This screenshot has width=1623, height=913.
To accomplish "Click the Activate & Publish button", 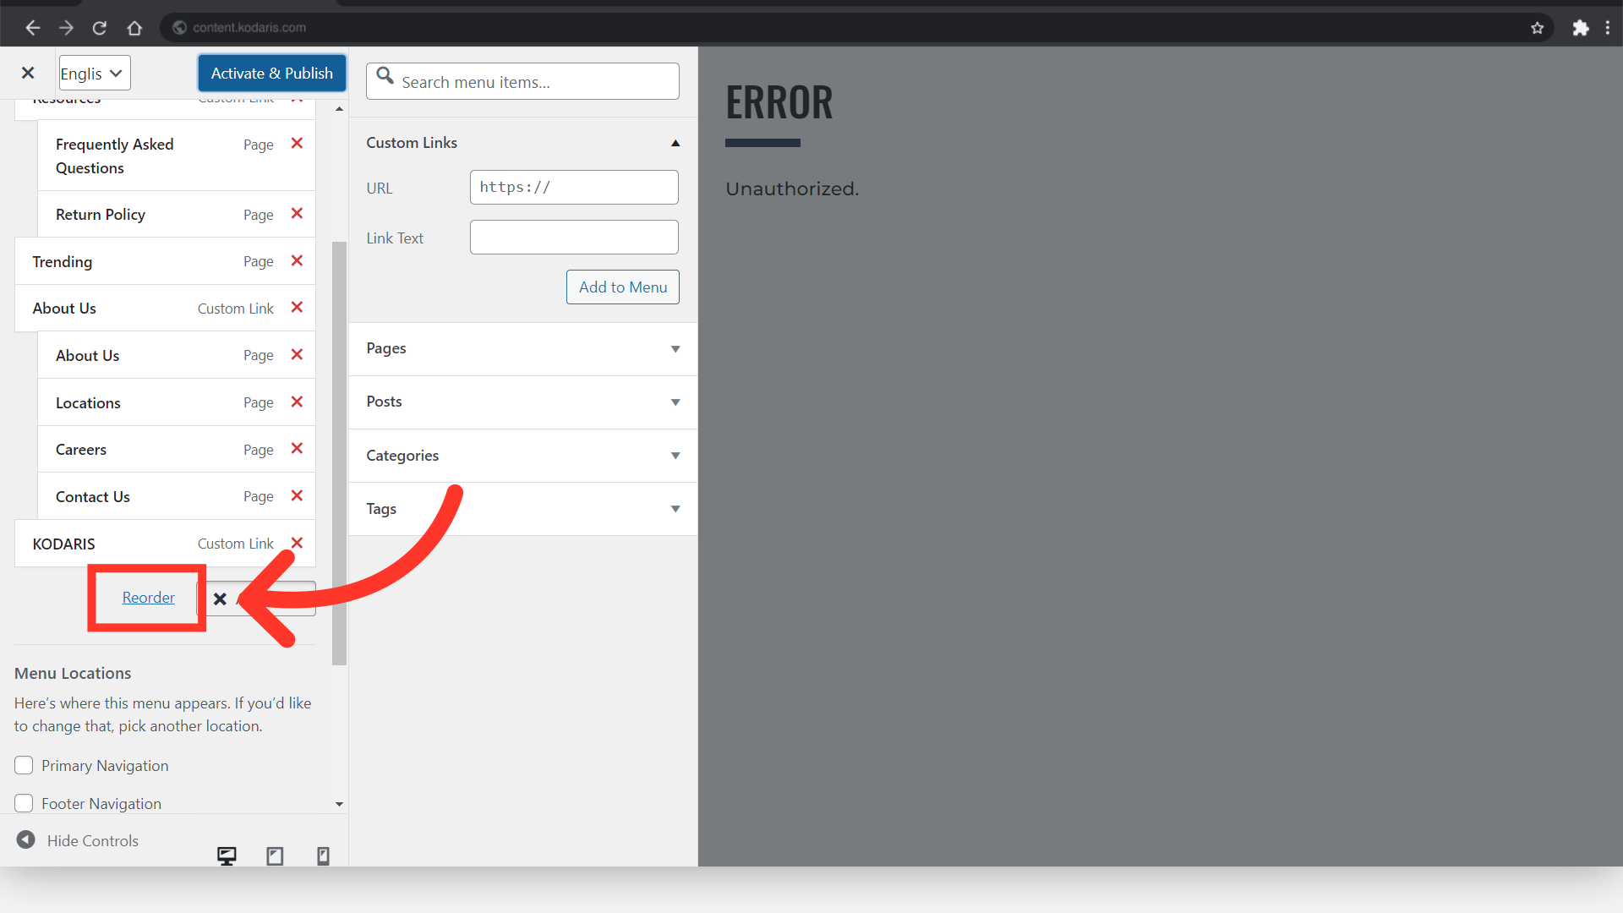I will pyautogui.click(x=271, y=73).
